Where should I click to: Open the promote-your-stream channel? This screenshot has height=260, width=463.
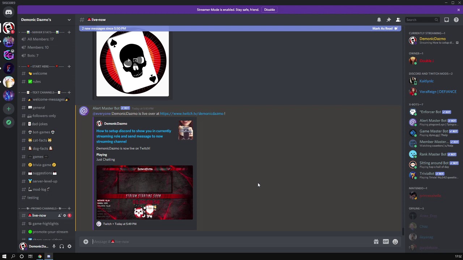point(46,232)
